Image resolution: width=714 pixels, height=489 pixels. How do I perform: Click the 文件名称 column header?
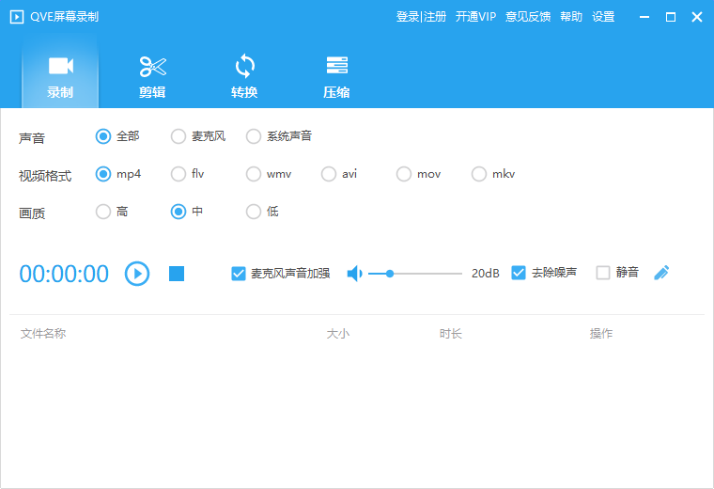43,334
